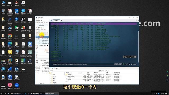Open the Start Zoom desktop icon
169x95 pixels.
pyautogui.click(x=17, y=86)
